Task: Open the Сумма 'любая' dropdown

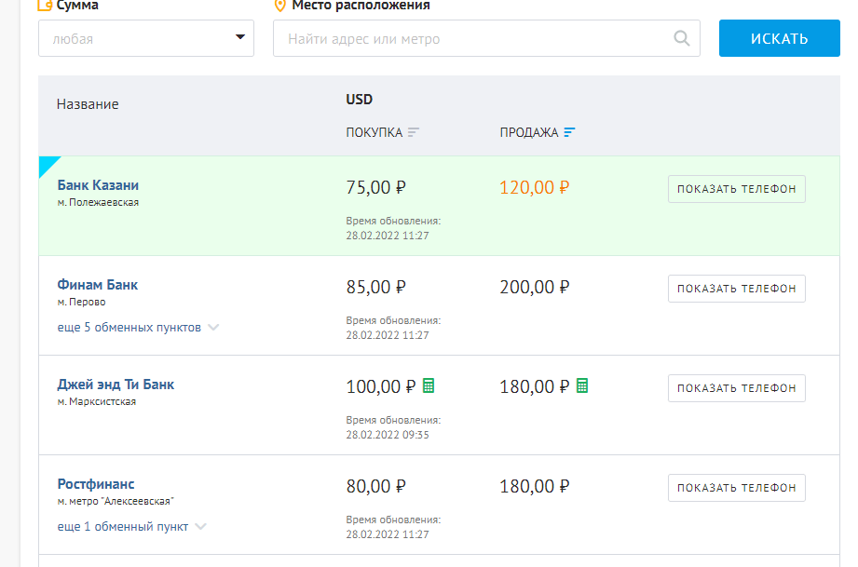Action: 146,38
